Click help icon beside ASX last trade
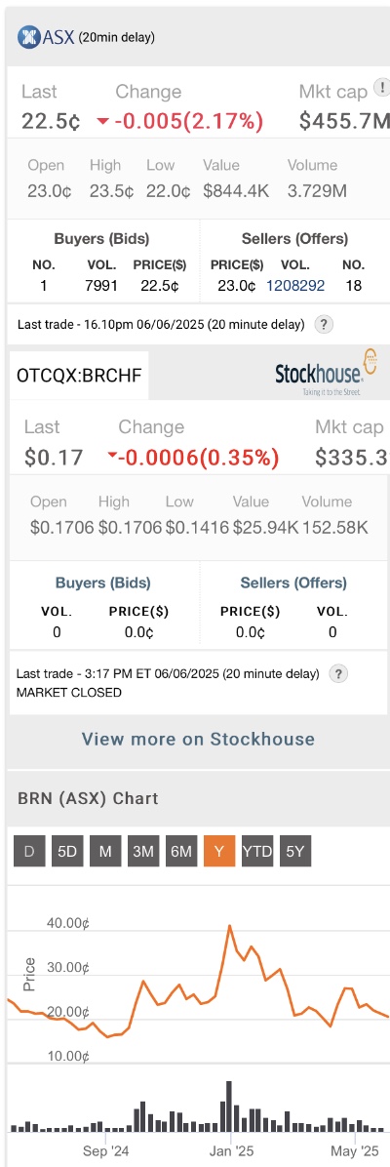The image size is (390, 1167). click(x=323, y=325)
